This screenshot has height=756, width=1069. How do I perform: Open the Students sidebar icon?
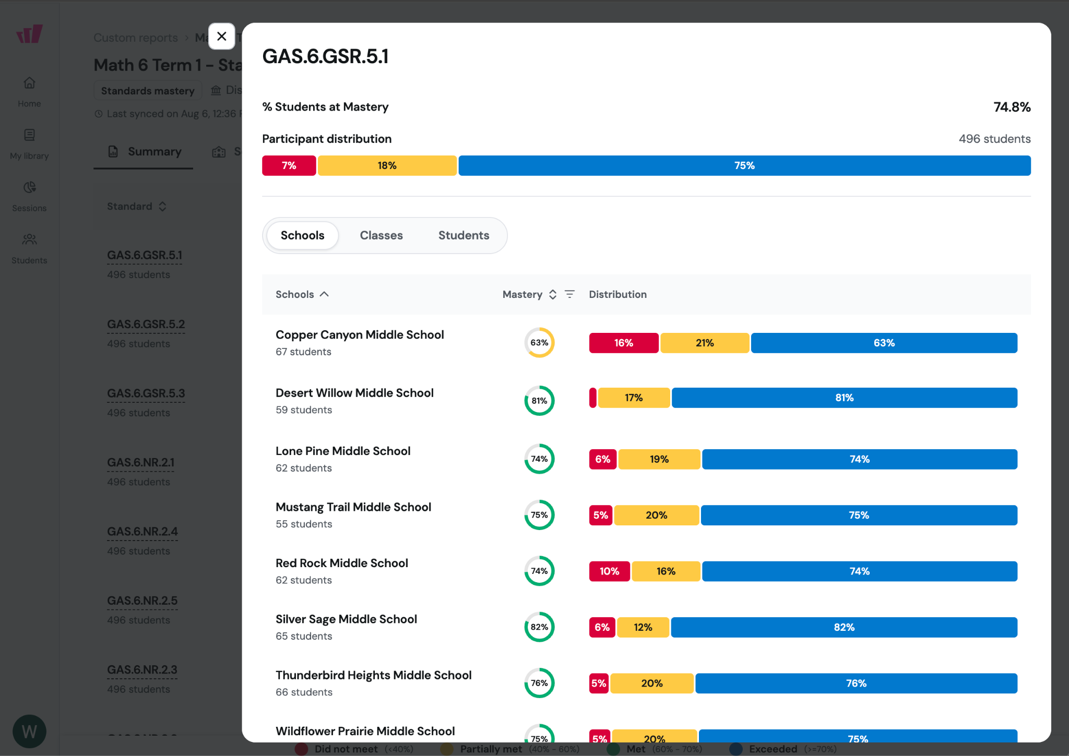tap(29, 239)
